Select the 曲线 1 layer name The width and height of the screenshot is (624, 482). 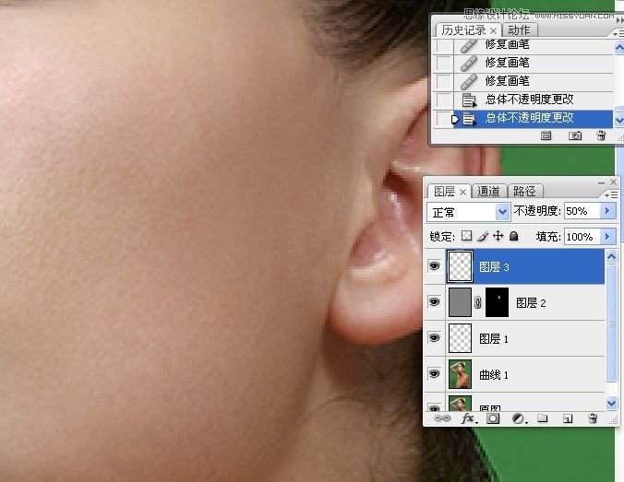coord(494,375)
